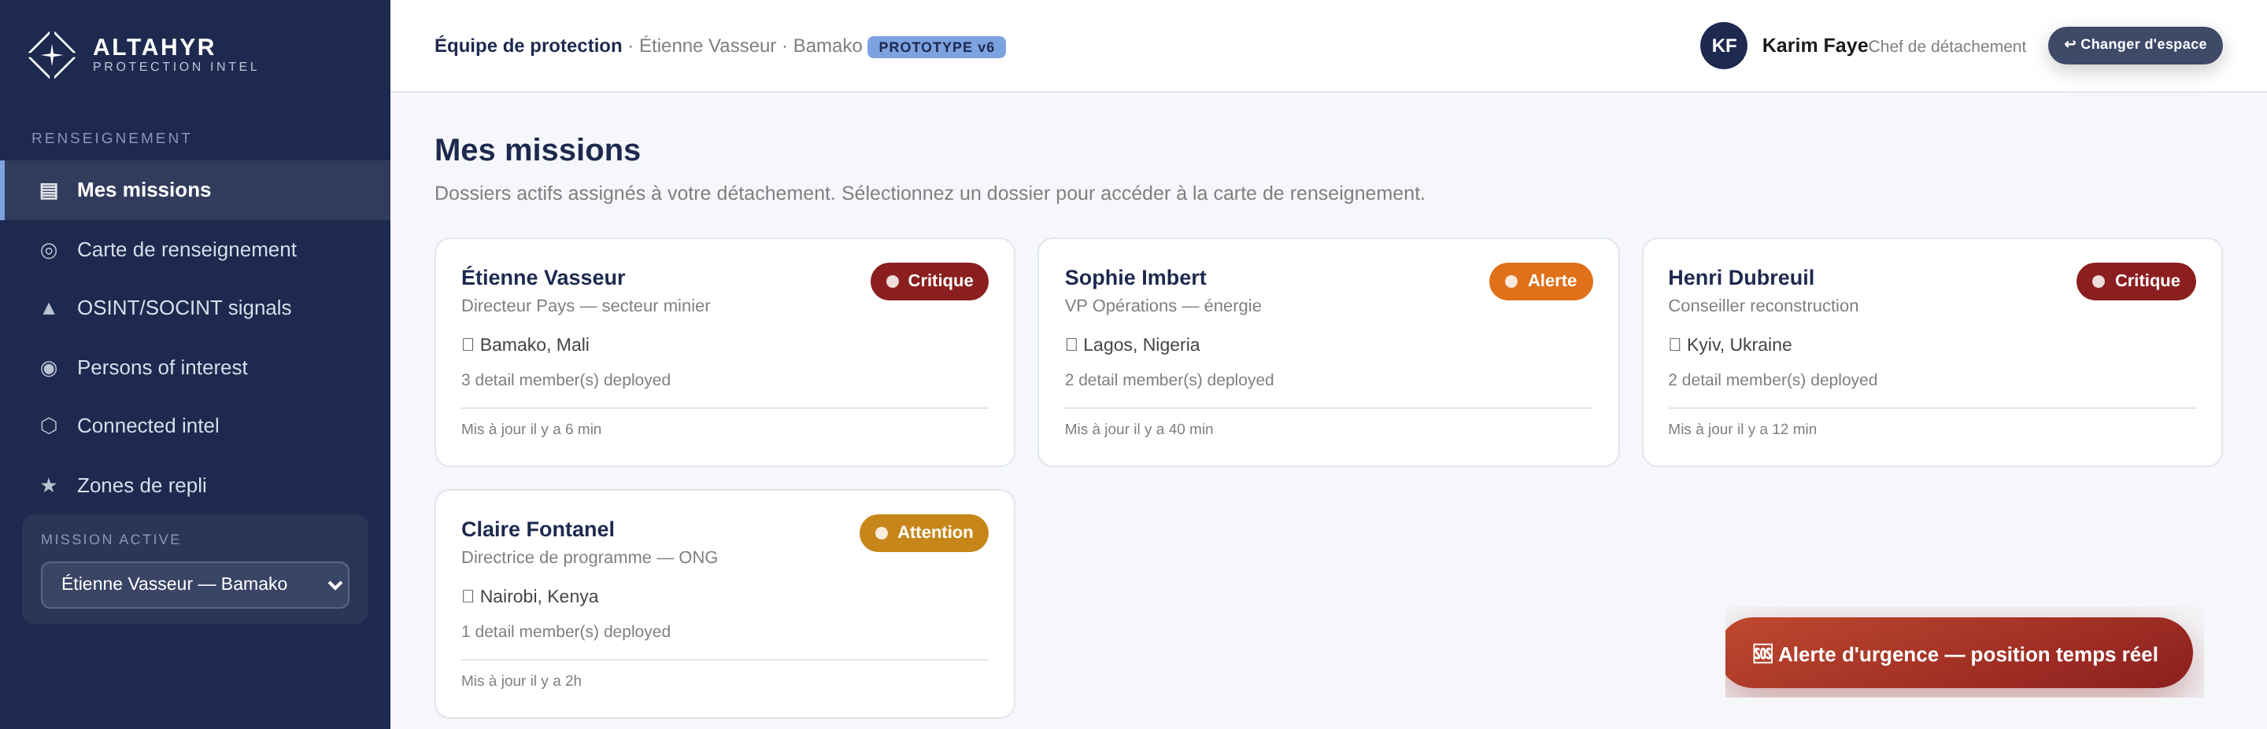Viewport: 2267px width, 729px height.
Task: Click the SOS icon on the emergency alert button
Action: [1762, 654]
